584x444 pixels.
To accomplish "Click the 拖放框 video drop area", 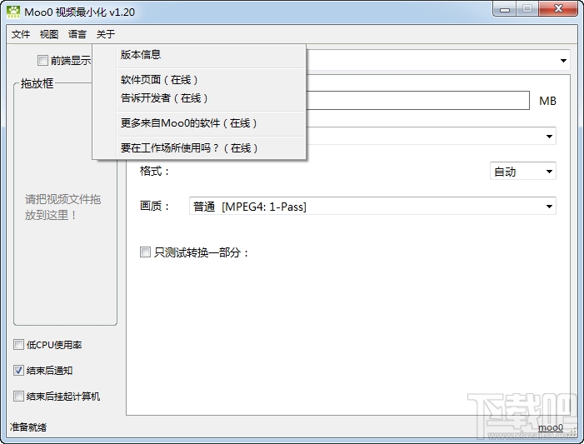I will point(65,207).
